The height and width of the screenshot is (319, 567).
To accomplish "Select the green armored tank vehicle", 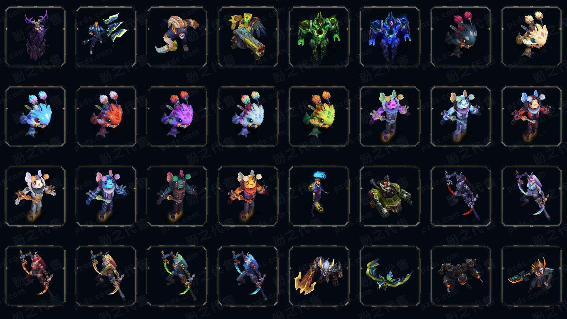I will pos(390,196).
